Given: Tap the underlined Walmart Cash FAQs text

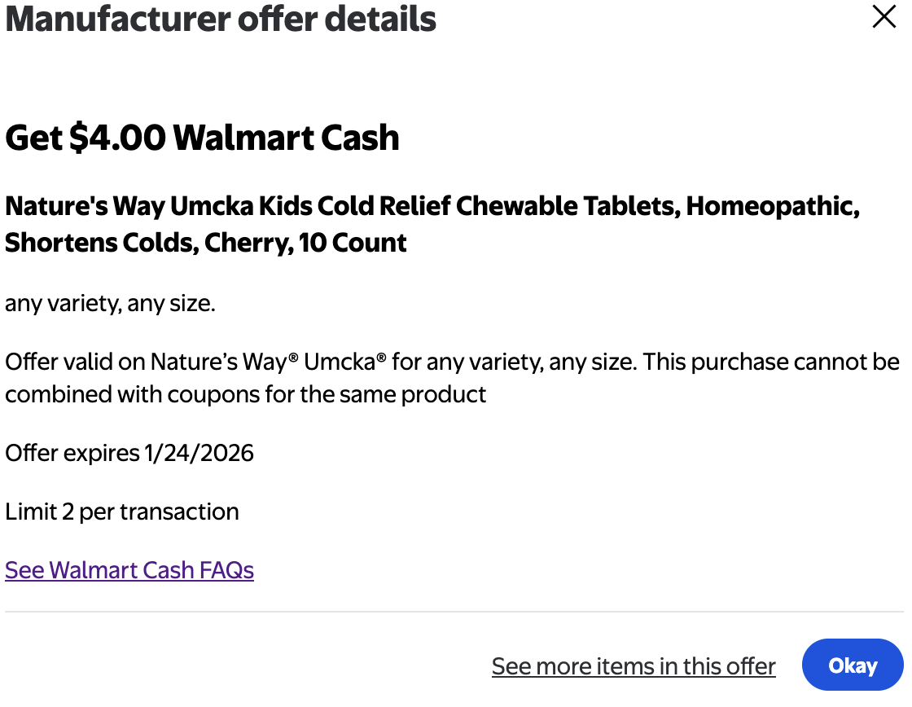Looking at the screenshot, I should point(129,570).
